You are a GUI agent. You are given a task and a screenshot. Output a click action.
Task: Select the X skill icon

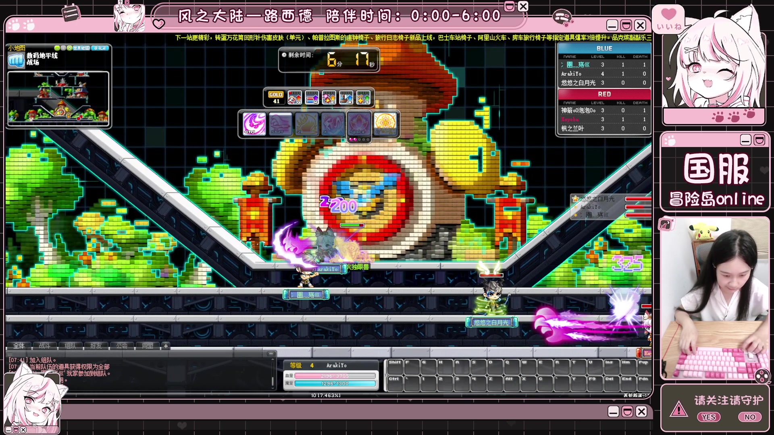333,124
